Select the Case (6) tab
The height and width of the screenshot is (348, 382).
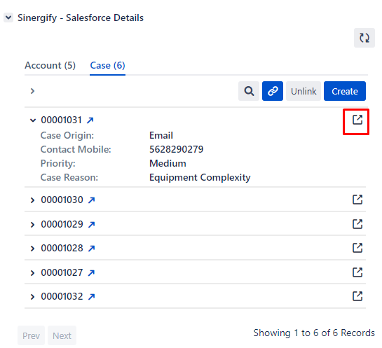(x=107, y=65)
